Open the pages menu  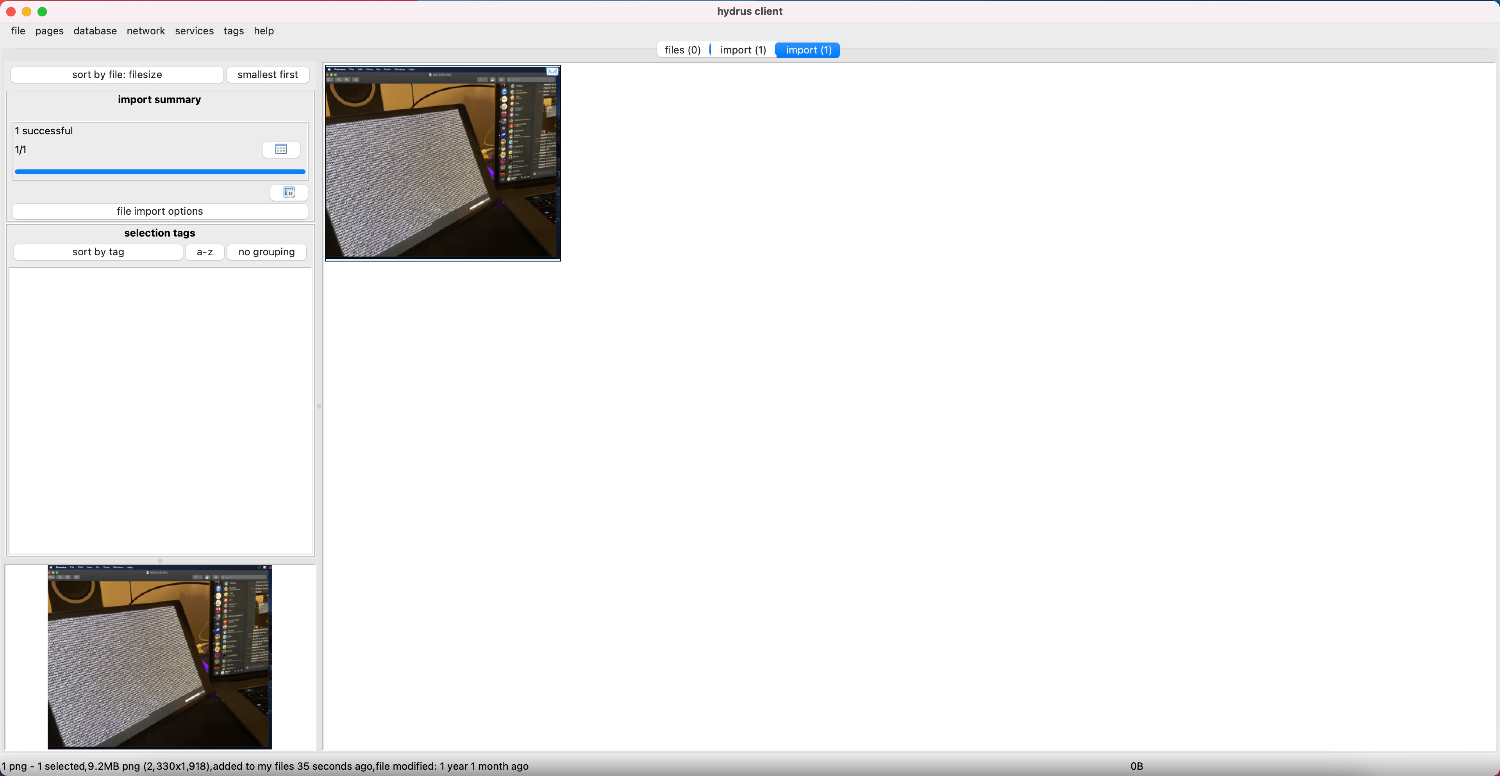pyautogui.click(x=49, y=31)
